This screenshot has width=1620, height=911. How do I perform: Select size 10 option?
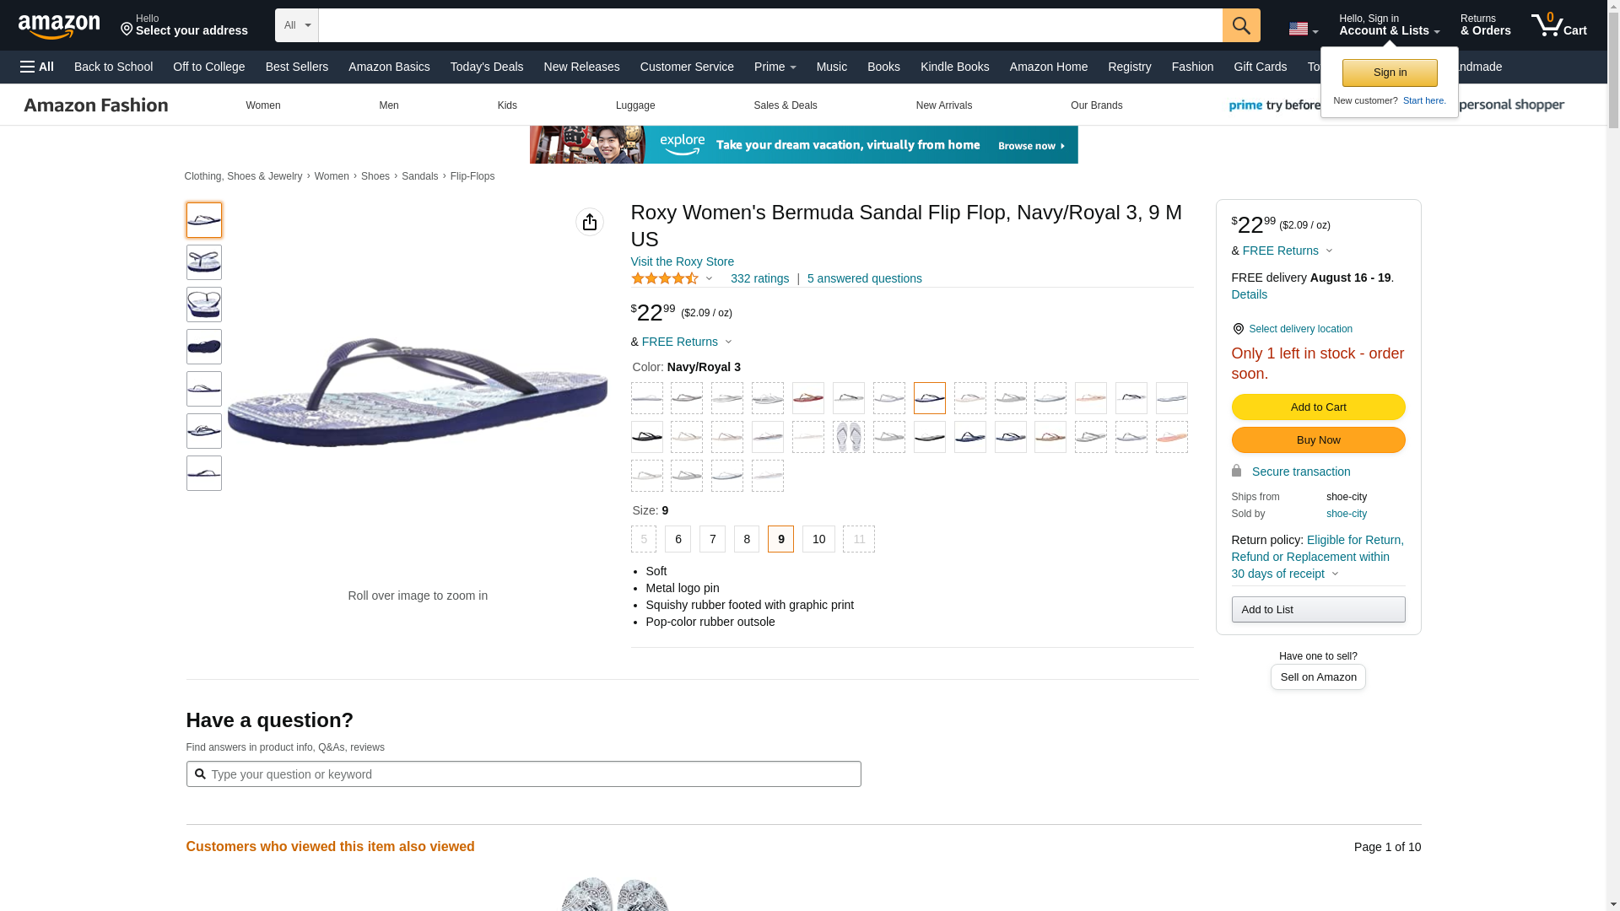pyautogui.click(x=818, y=539)
